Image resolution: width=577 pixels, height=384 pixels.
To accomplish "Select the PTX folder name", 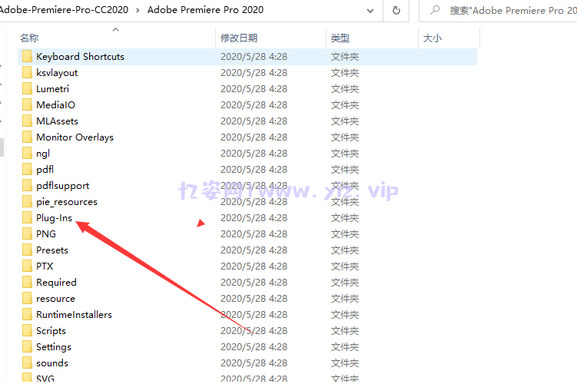I will pyautogui.click(x=45, y=266).
